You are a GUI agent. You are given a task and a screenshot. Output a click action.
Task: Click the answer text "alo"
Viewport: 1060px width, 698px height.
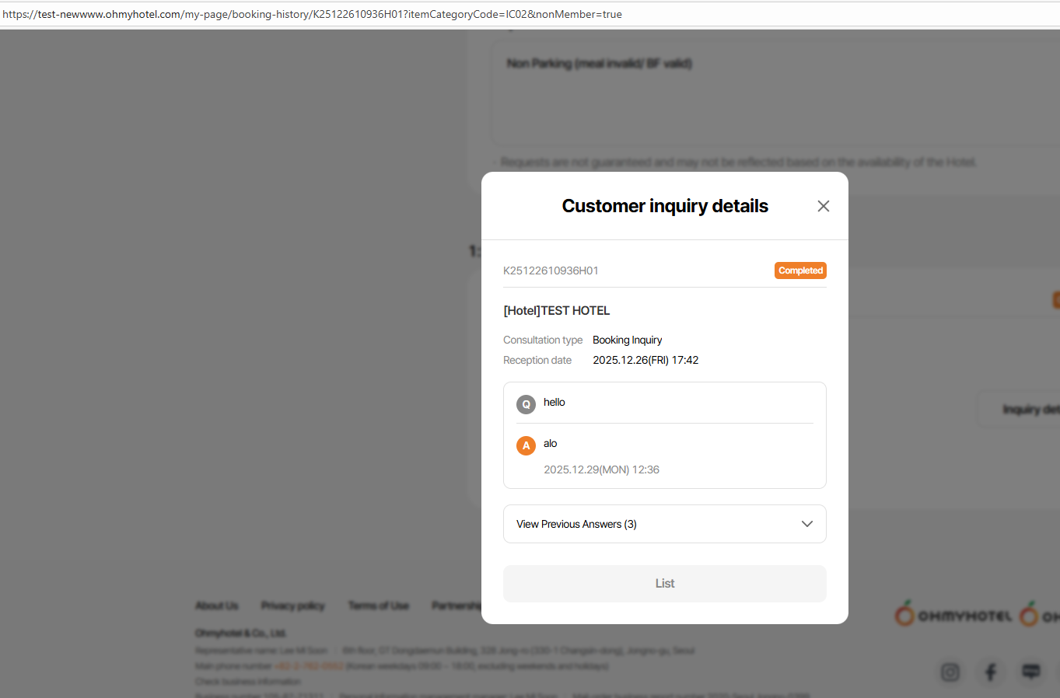(x=551, y=443)
